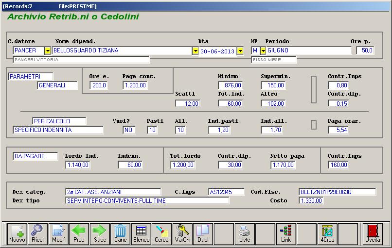The image size is (392, 248).
Task: Click upper Contr.Inps field 0,80
Action: pos(338,85)
